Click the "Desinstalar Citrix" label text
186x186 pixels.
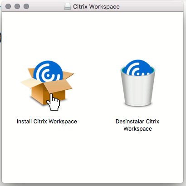tap(137, 122)
